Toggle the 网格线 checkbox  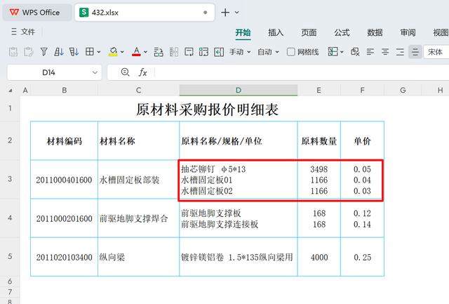tap(291, 52)
